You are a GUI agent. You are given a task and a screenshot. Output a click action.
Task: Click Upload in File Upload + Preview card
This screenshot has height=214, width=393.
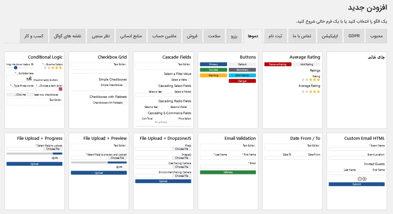[x=99, y=173]
